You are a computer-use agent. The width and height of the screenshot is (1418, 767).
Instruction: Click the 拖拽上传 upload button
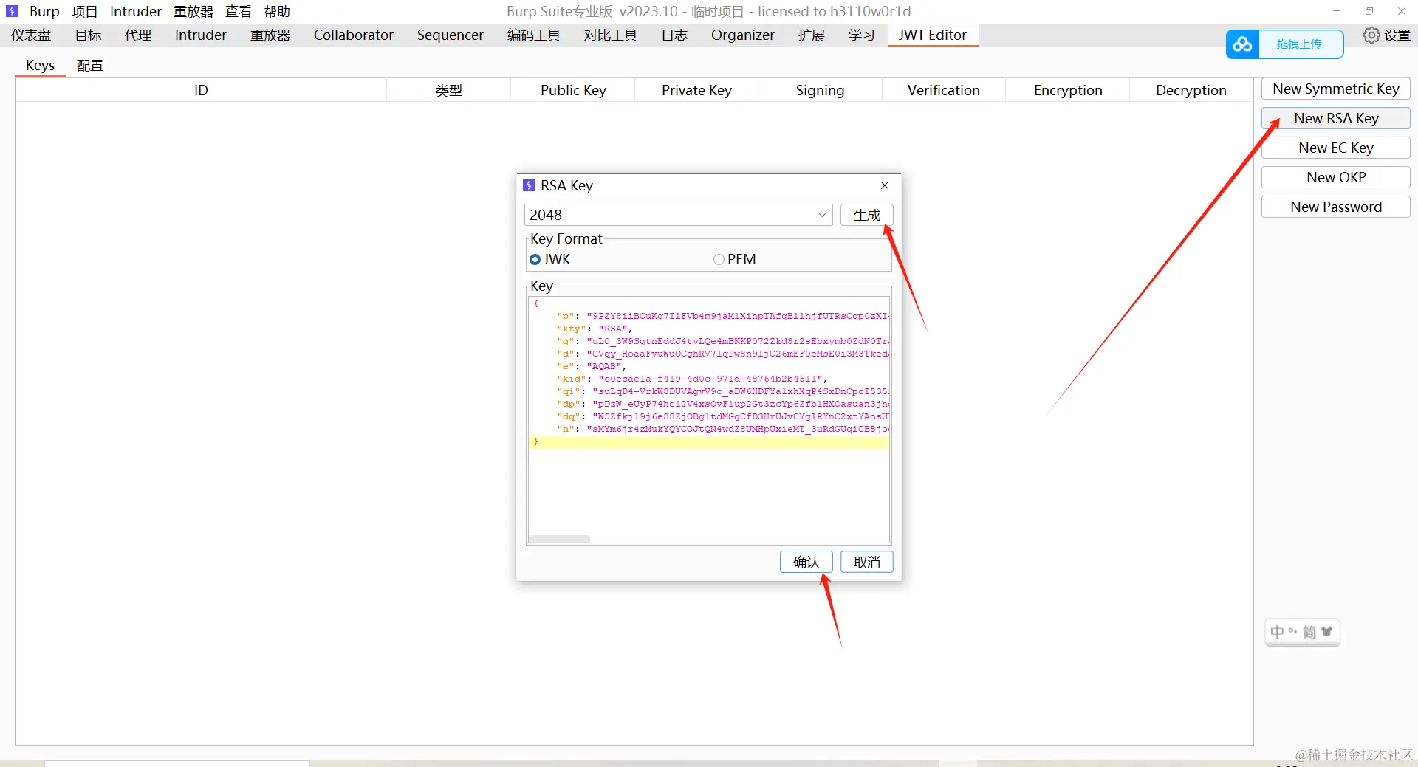[1299, 44]
